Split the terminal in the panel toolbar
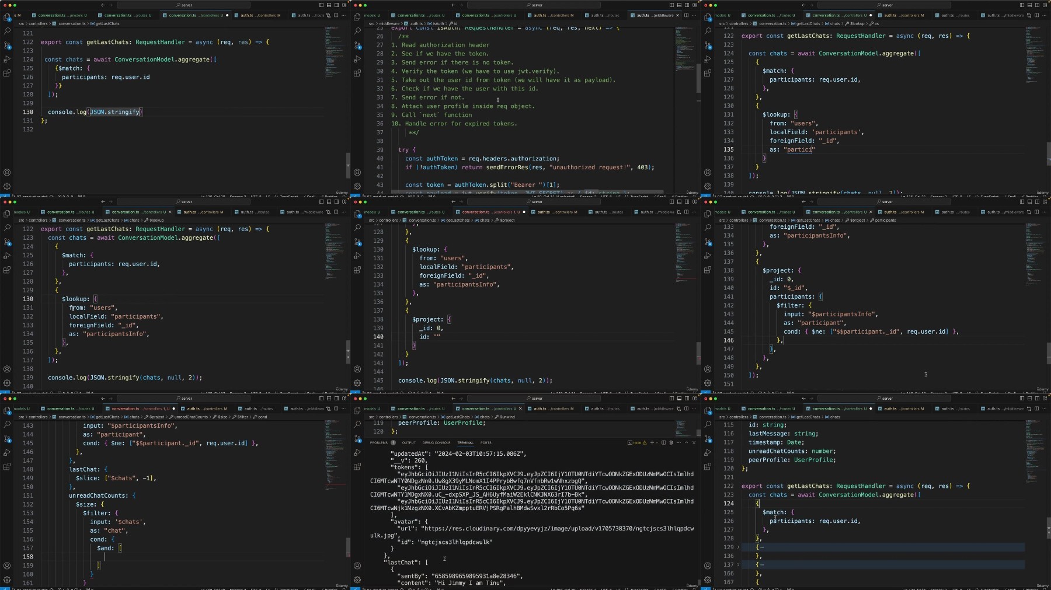The width and height of the screenshot is (1051, 590). click(x=663, y=442)
